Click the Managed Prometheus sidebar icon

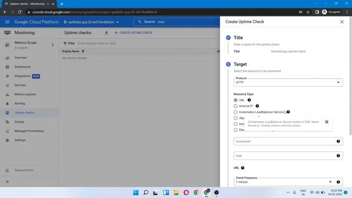tap(7, 131)
